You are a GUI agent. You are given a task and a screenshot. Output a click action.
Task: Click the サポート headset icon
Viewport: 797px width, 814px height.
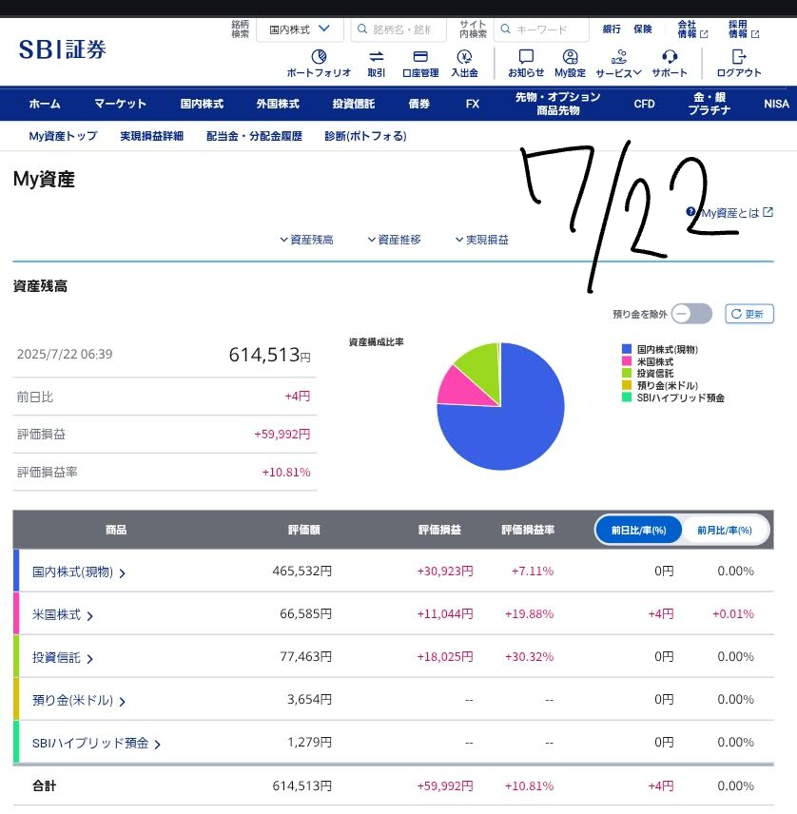point(670,56)
